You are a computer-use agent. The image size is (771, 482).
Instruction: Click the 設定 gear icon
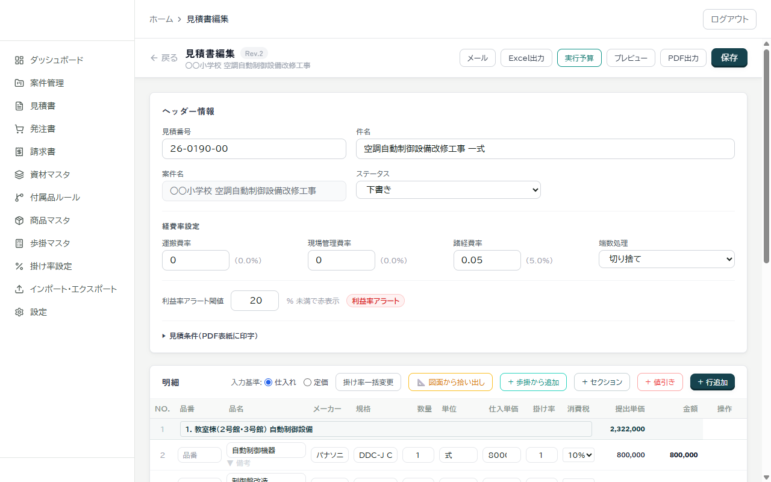pos(19,312)
